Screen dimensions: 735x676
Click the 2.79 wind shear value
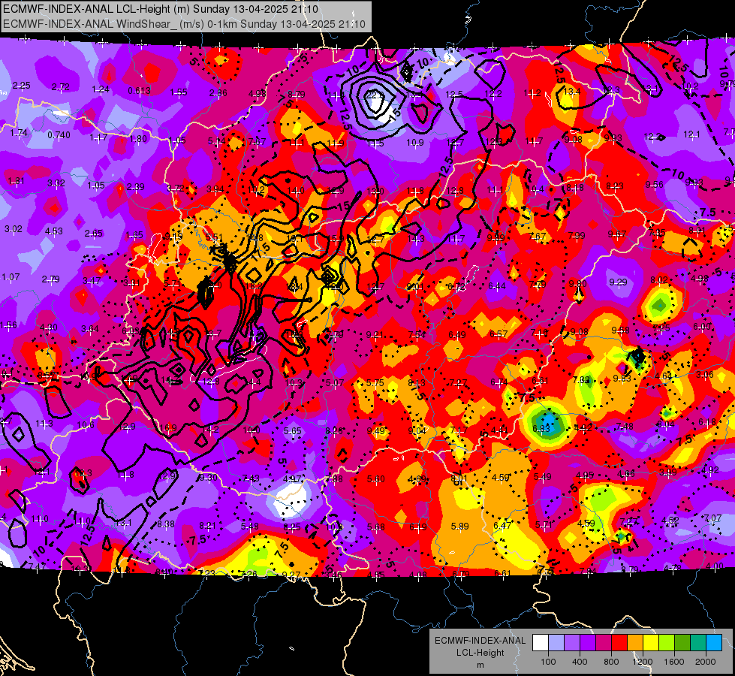pos(50,279)
